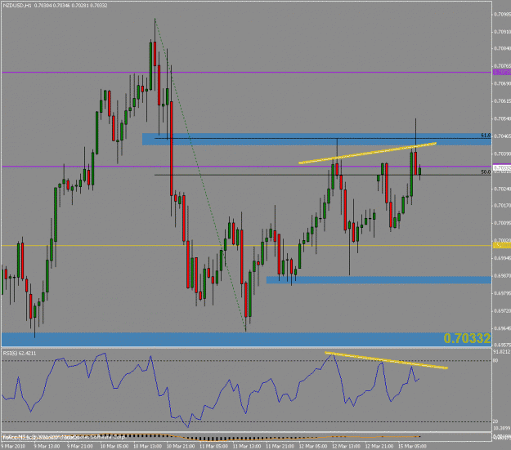The height and width of the screenshot is (450, 511).
Task: Click the 9 Mar 21:00 time label
Action: 80,446
